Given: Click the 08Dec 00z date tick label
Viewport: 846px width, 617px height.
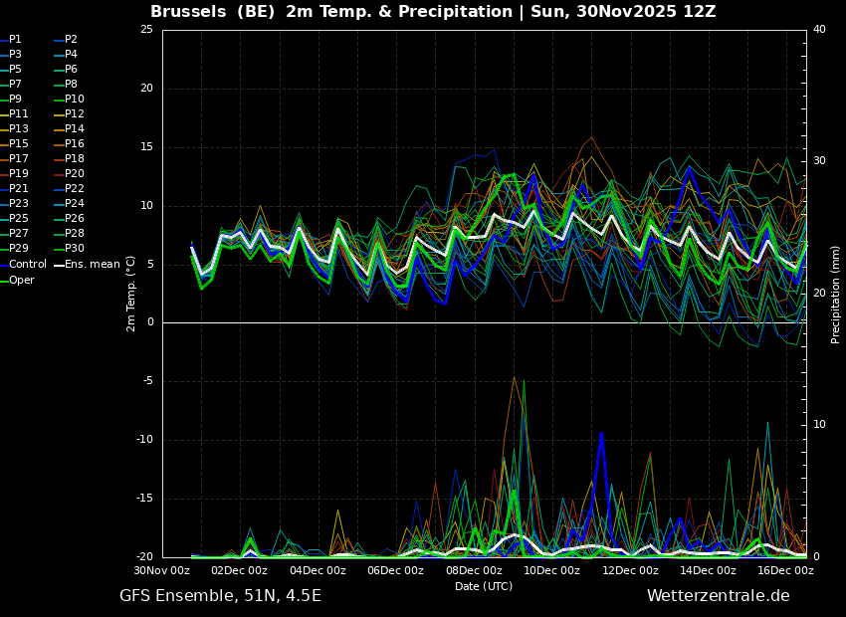Looking at the screenshot, I should point(474,571).
